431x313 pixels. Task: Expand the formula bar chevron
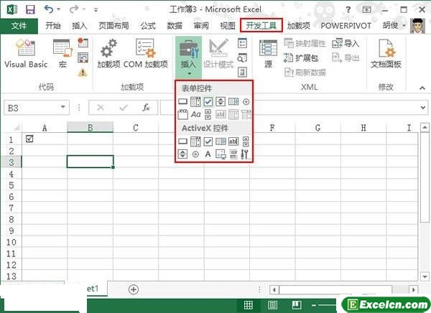click(423, 108)
